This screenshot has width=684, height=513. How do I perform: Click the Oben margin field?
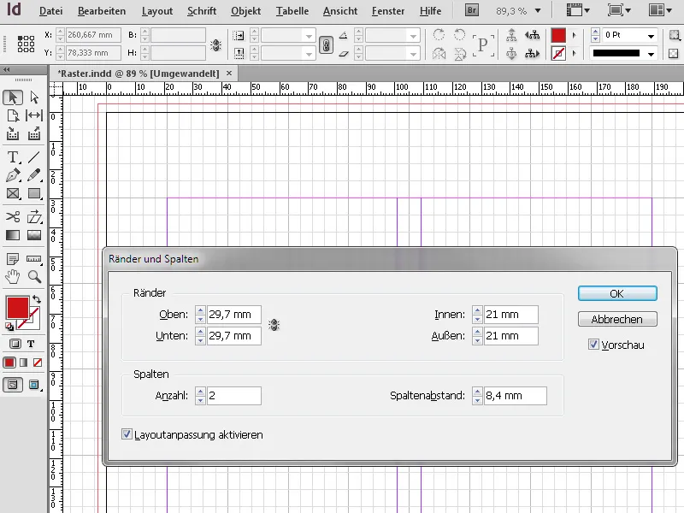click(233, 314)
